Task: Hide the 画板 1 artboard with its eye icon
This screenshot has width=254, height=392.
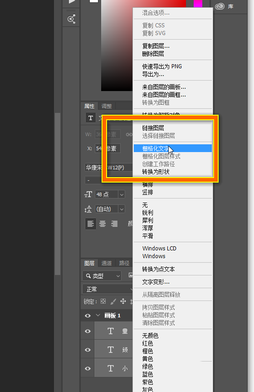Action: (x=88, y=316)
